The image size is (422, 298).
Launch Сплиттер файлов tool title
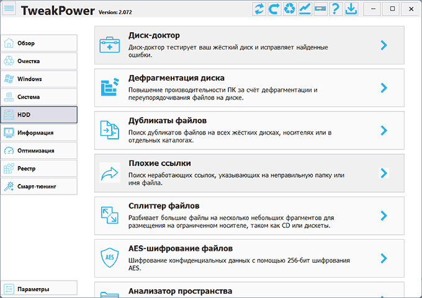point(164,206)
